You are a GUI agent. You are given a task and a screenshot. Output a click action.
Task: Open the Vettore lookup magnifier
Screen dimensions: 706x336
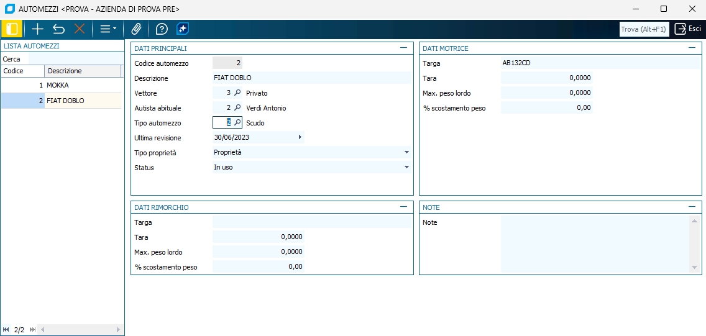[x=237, y=93]
